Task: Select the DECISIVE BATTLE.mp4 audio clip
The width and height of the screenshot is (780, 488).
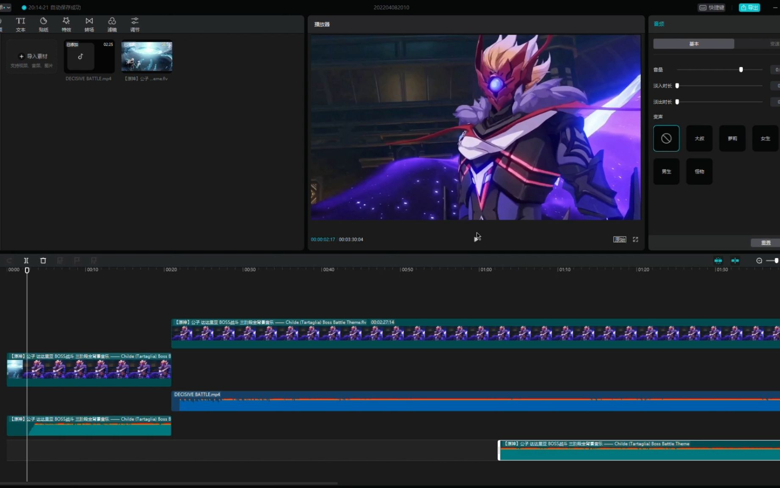Action: pos(476,401)
